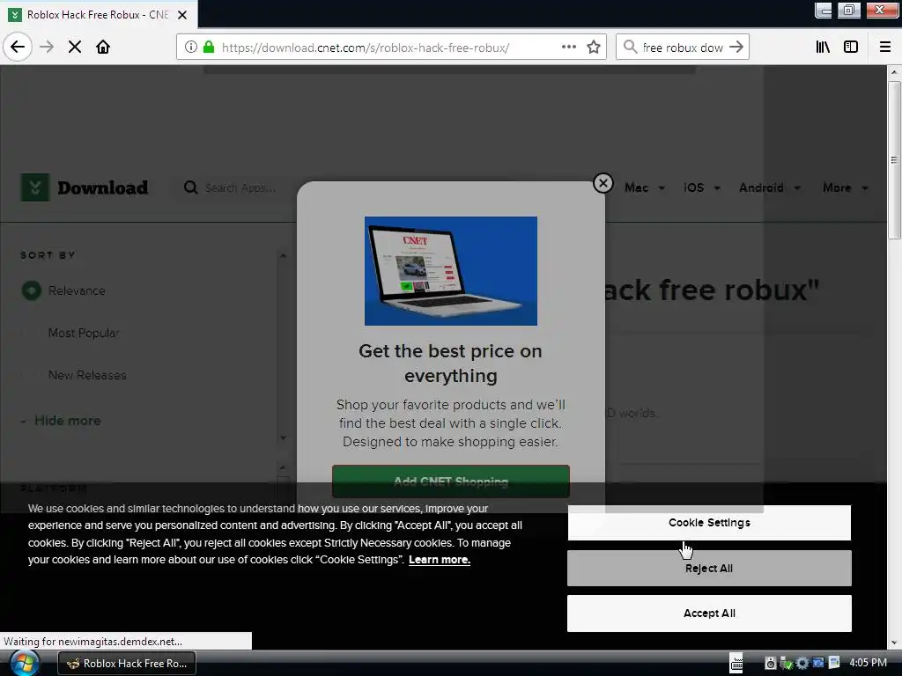Click Accept All cookies

(709, 614)
